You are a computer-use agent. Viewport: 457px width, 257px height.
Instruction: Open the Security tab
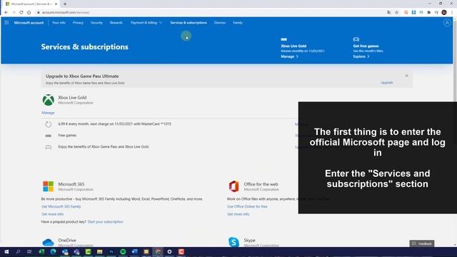pyautogui.click(x=96, y=23)
